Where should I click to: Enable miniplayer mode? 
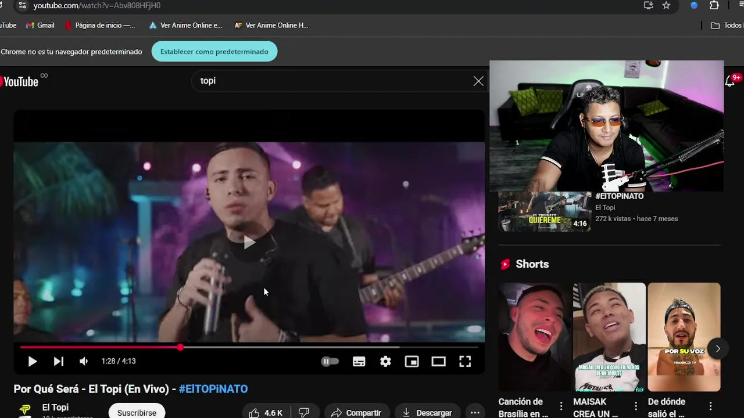(x=412, y=361)
